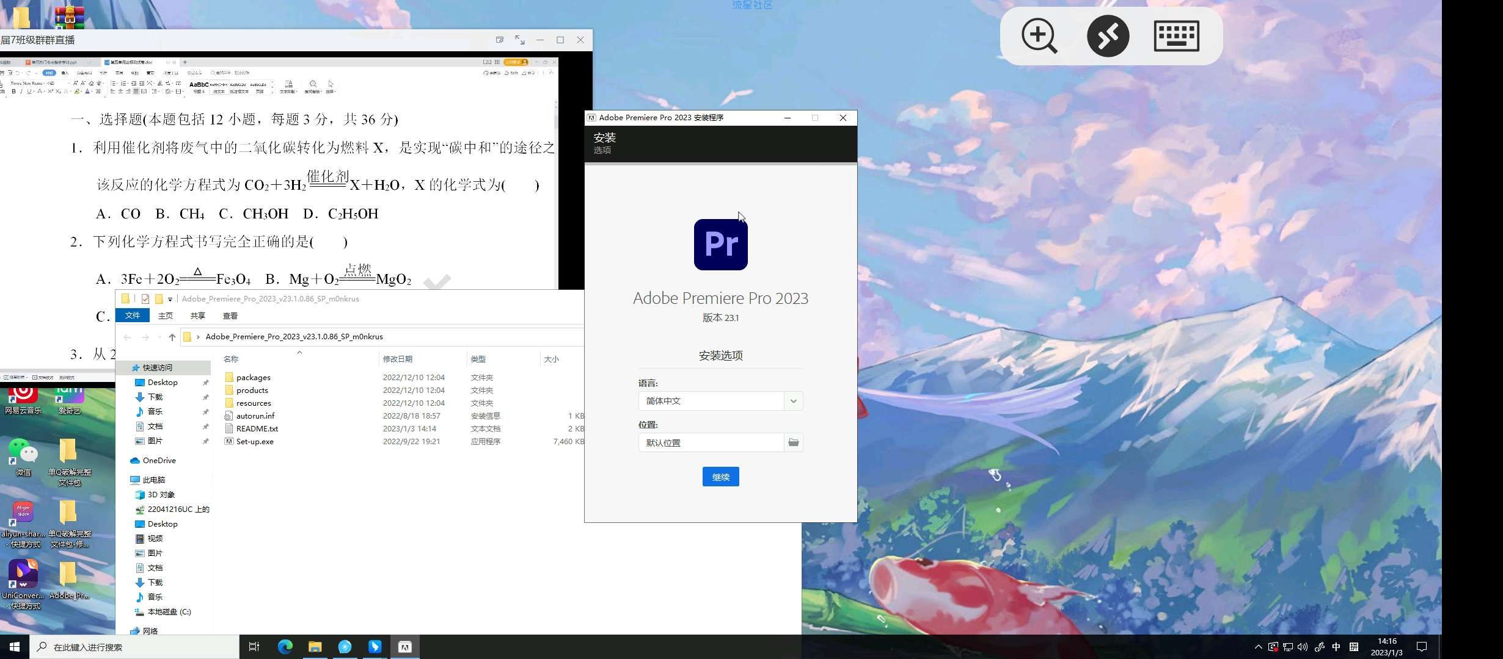Open the notification center icon
1503x659 pixels.
[x=1422, y=647]
